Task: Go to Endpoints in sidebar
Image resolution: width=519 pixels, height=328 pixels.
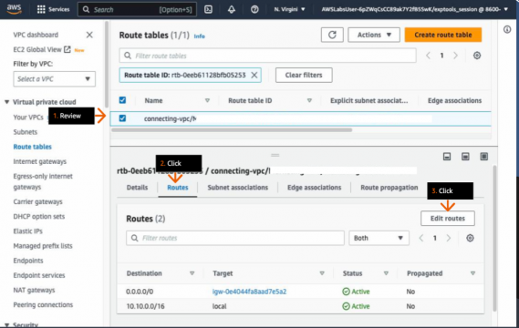Action: point(28,261)
